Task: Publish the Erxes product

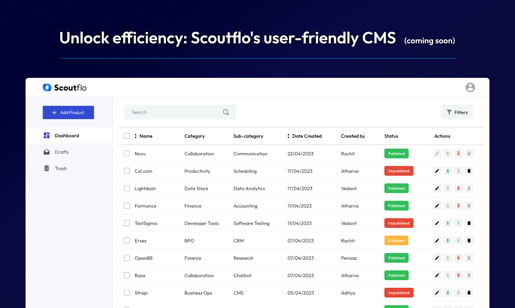Action: coord(448,241)
